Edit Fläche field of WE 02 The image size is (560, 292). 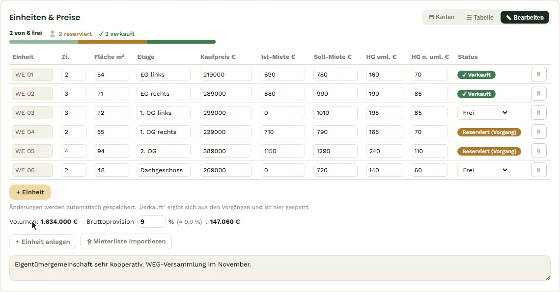[x=112, y=94]
